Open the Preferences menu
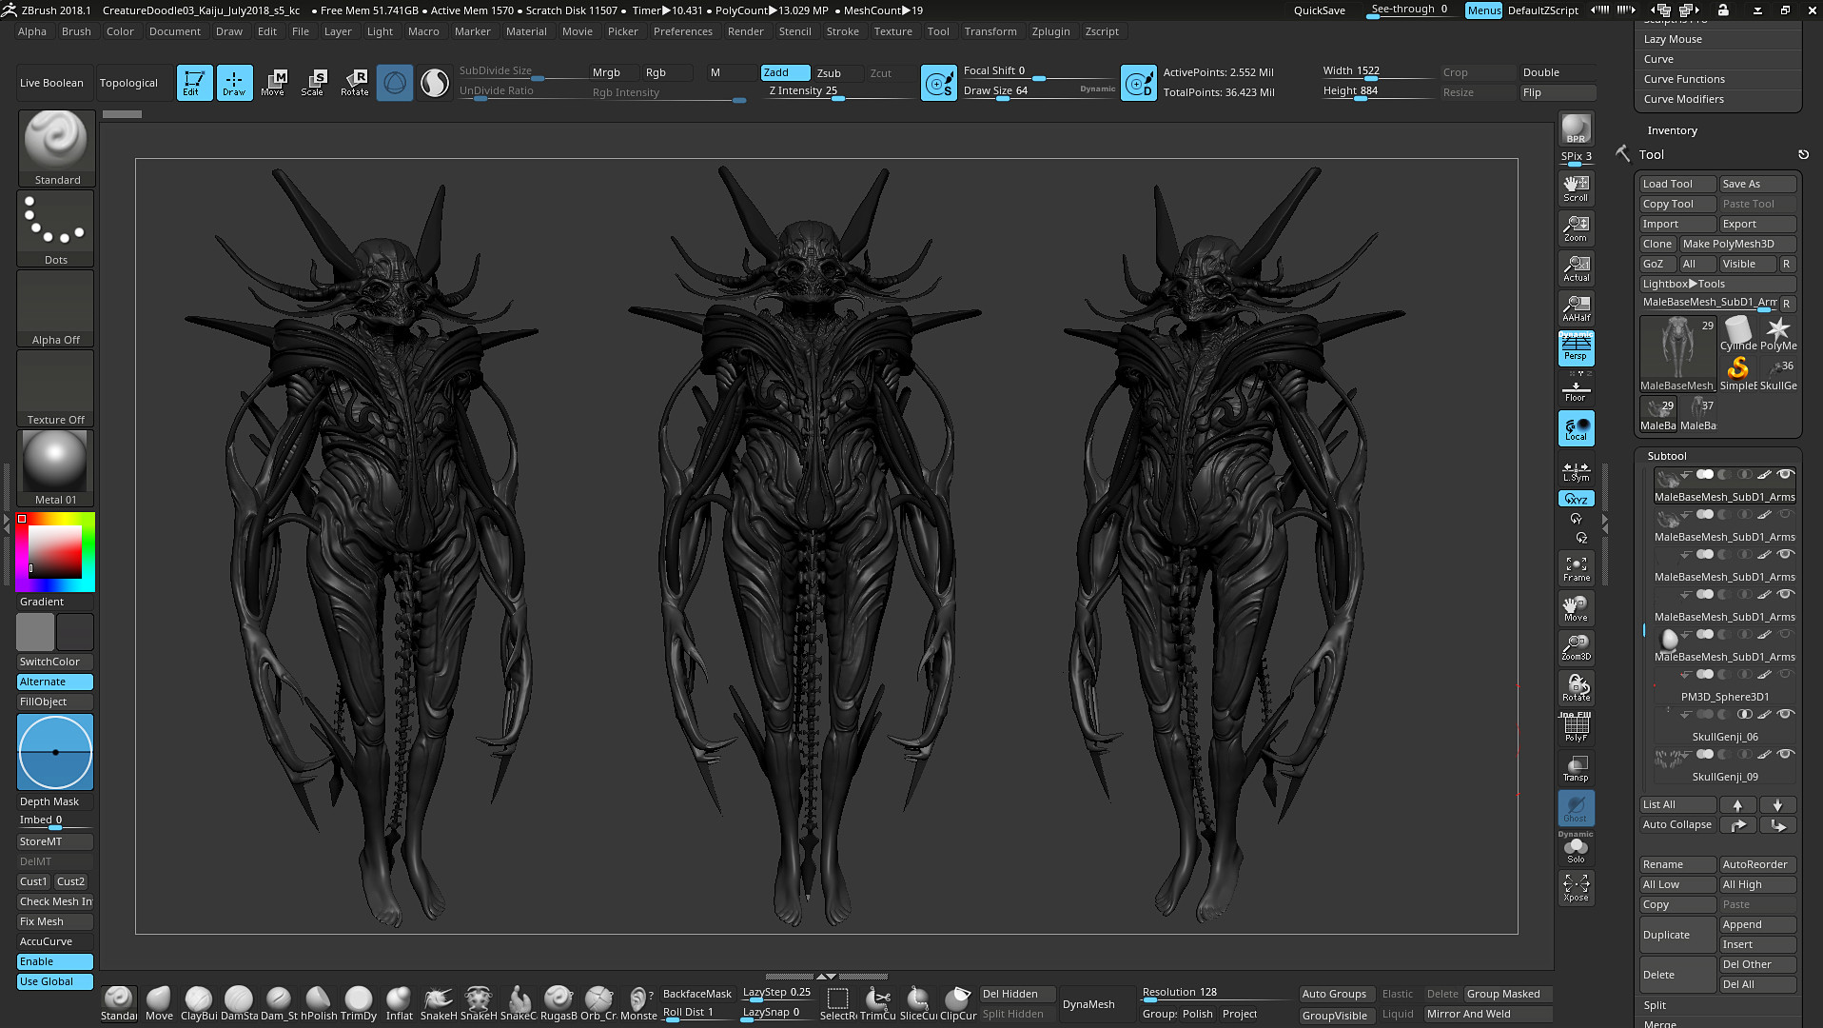Screen dimensions: 1823x1028 pyautogui.click(x=683, y=31)
